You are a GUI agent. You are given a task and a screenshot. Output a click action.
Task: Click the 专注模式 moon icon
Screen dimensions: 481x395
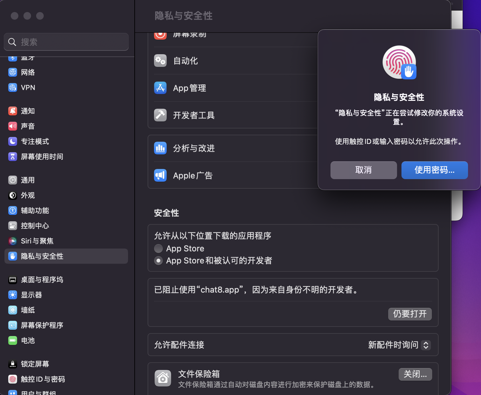click(x=13, y=141)
